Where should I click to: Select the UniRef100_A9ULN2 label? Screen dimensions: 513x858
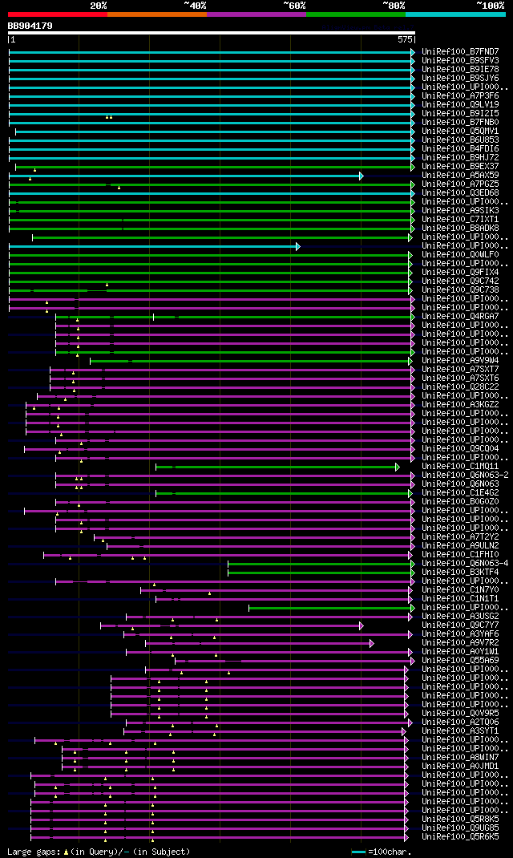point(460,546)
